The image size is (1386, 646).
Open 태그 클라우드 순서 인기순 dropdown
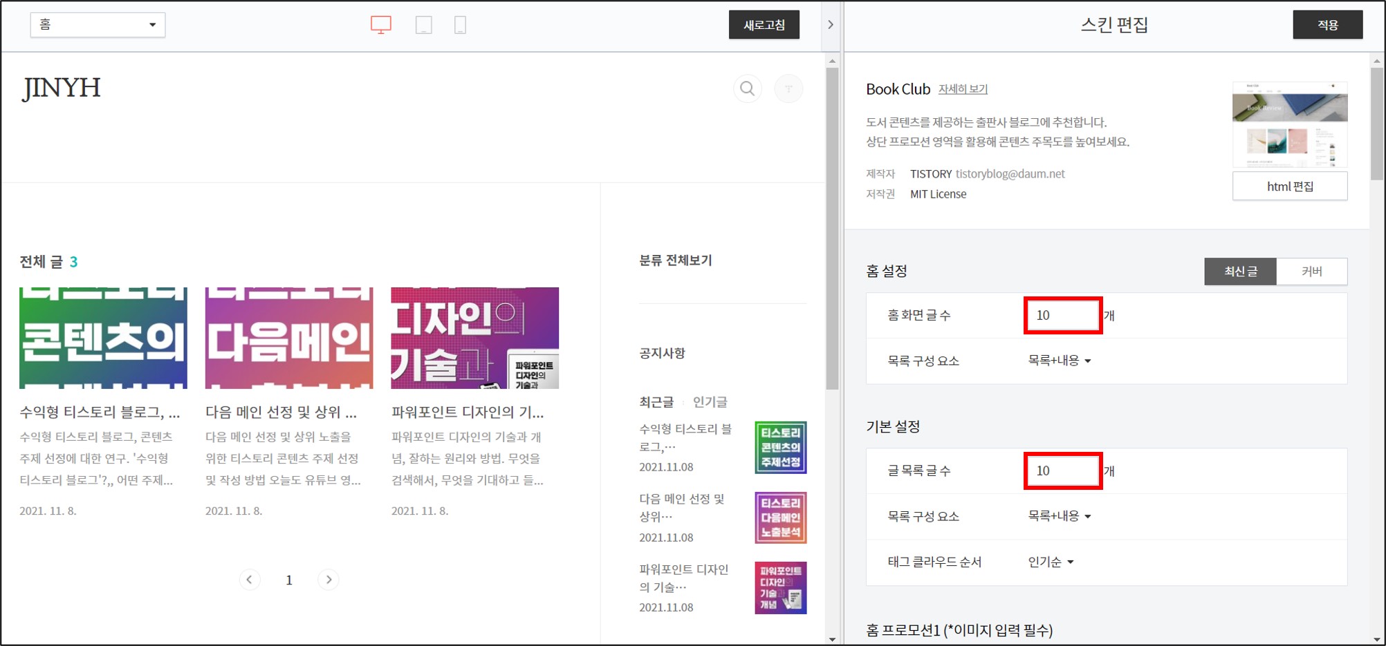tap(1051, 562)
